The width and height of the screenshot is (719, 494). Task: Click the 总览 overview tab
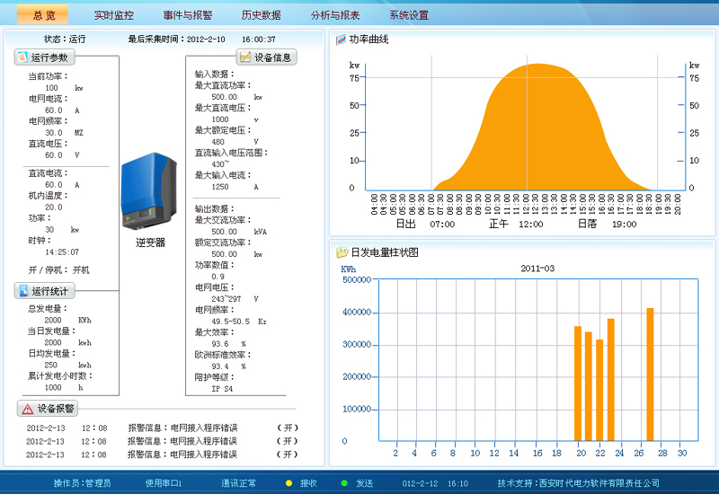coord(43,15)
